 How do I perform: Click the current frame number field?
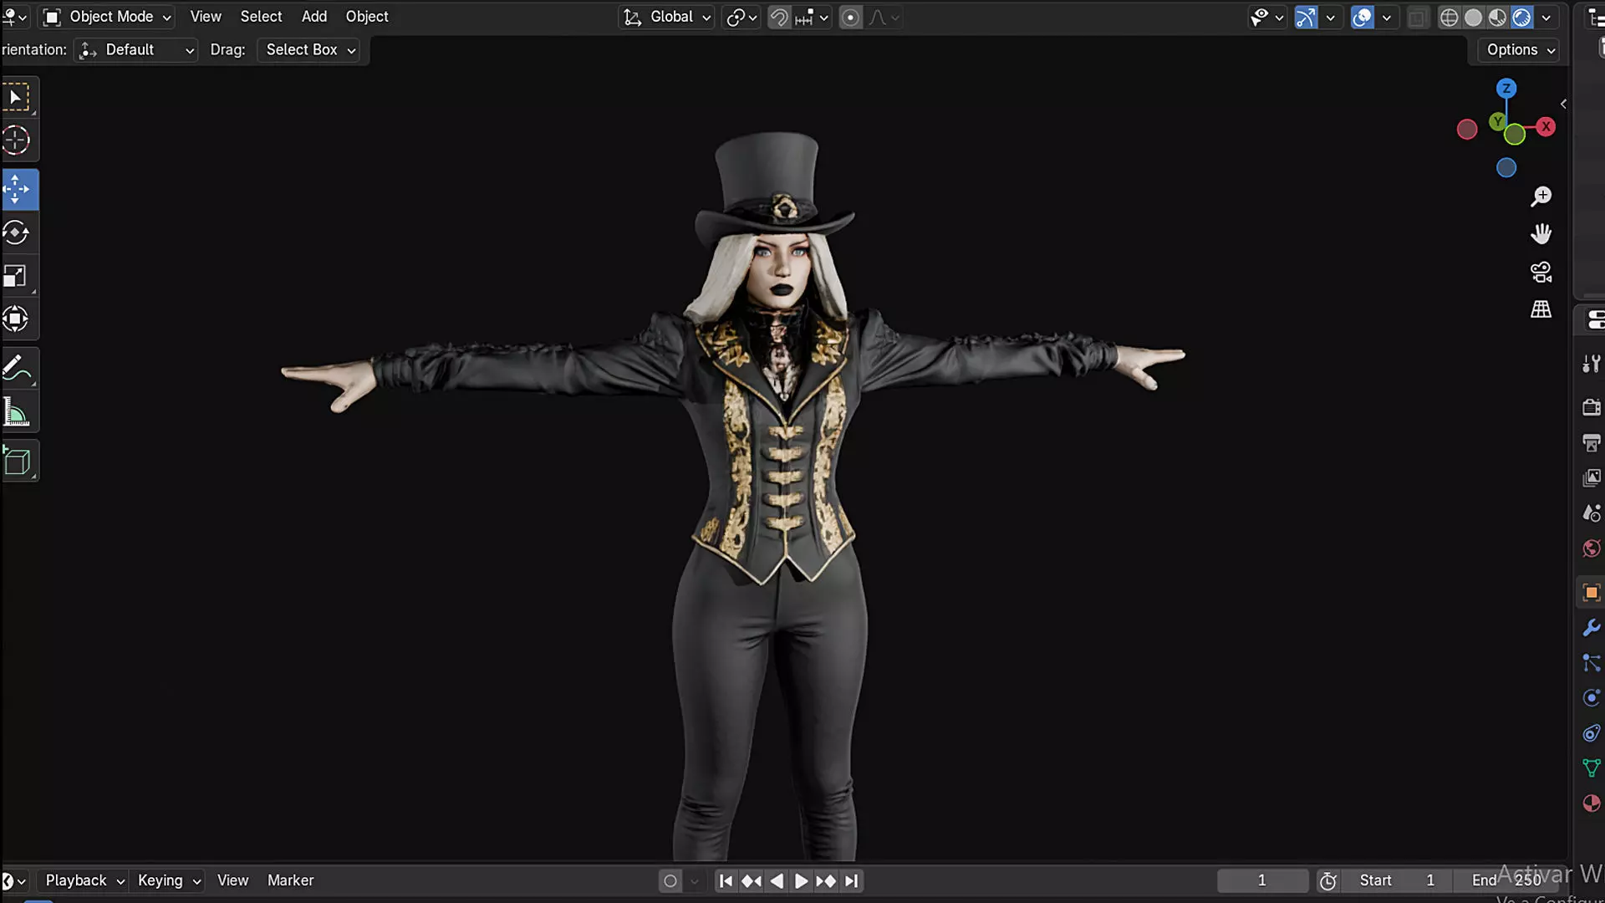(x=1261, y=880)
